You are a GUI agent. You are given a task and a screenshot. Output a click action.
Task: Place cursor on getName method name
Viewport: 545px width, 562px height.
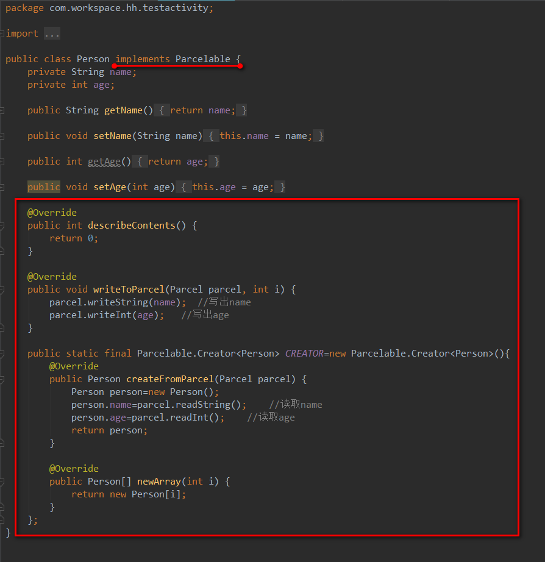point(123,110)
